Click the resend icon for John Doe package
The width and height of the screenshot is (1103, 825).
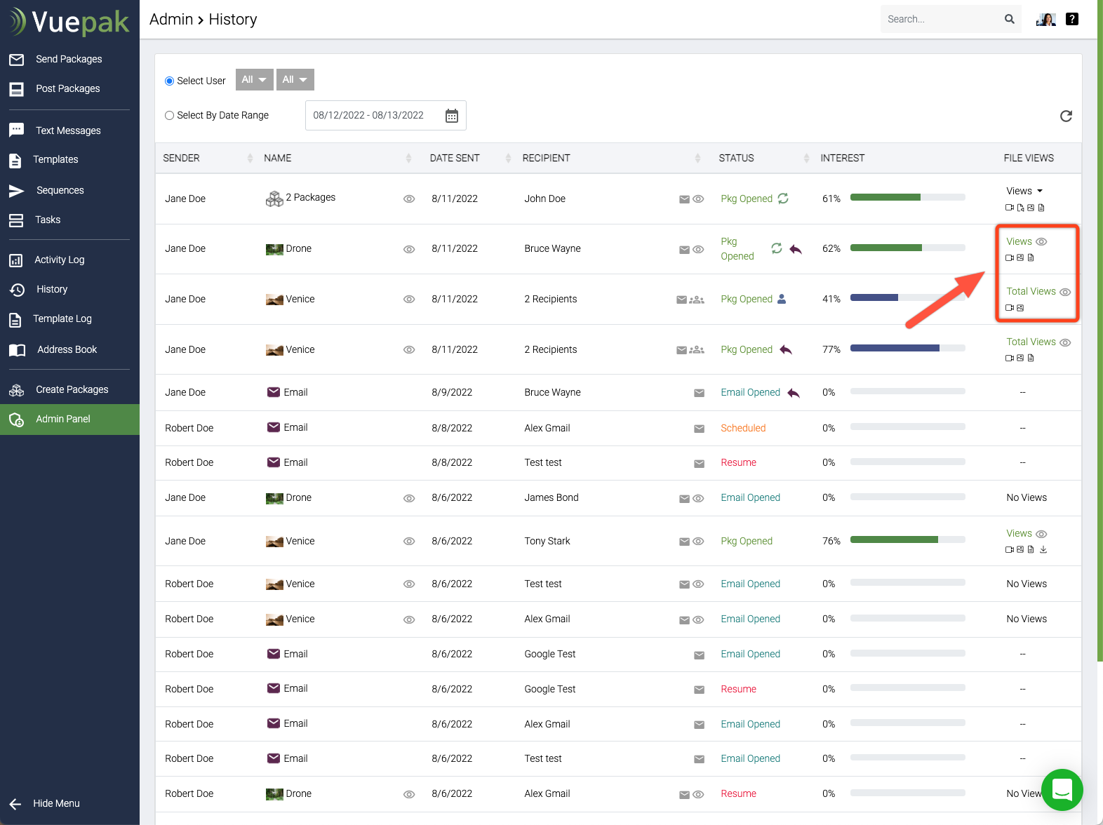coord(783,199)
